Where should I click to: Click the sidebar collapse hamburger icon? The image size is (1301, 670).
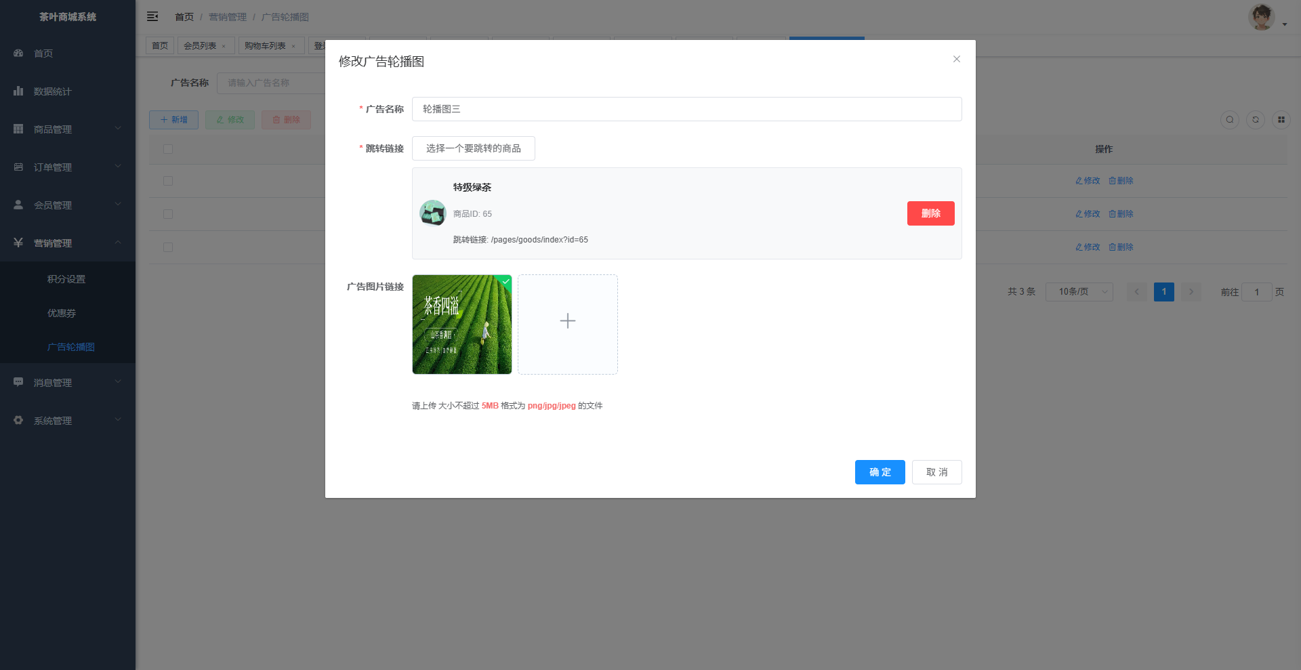pos(152,16)
